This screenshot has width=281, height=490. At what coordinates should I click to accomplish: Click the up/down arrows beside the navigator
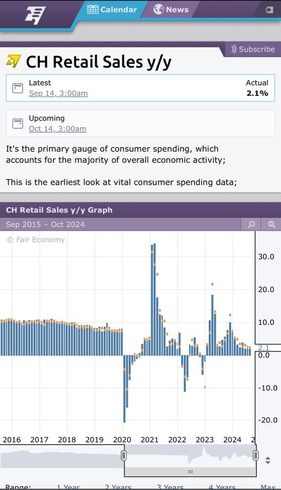pyautogui.click(x=268, y=461)
